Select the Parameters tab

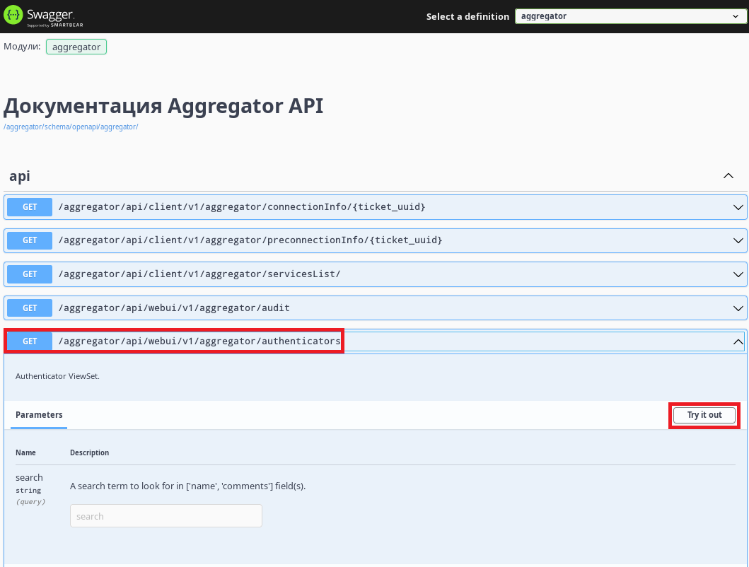pyautogui.click(x=39, y=415)
